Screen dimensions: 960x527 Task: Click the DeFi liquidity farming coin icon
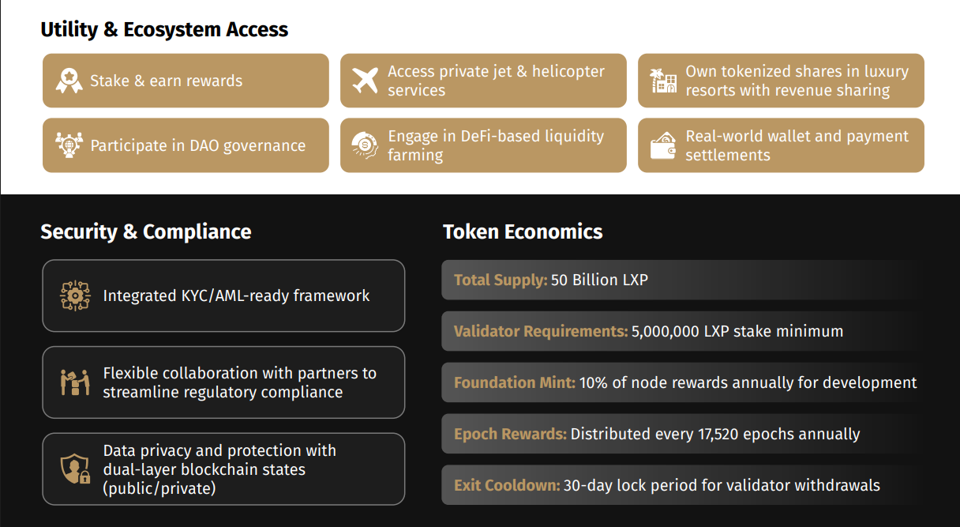tap(366, 145)
